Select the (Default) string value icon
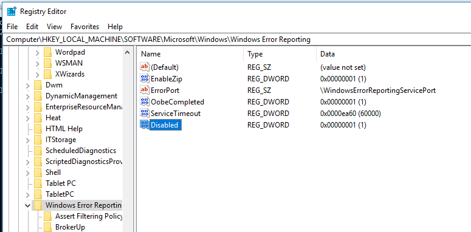 (145, 67)
